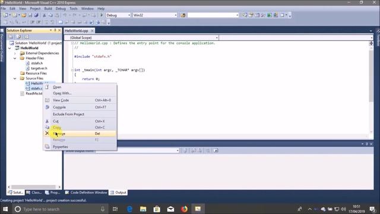Choose Compile from the context menu
380x214 pixels.
[x=80, y=107]
